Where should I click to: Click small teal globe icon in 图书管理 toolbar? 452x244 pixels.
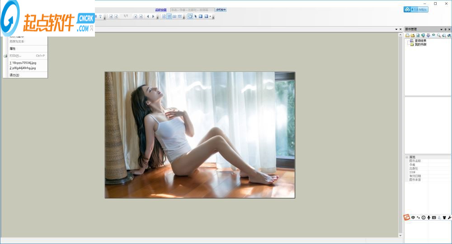point(433,35)
